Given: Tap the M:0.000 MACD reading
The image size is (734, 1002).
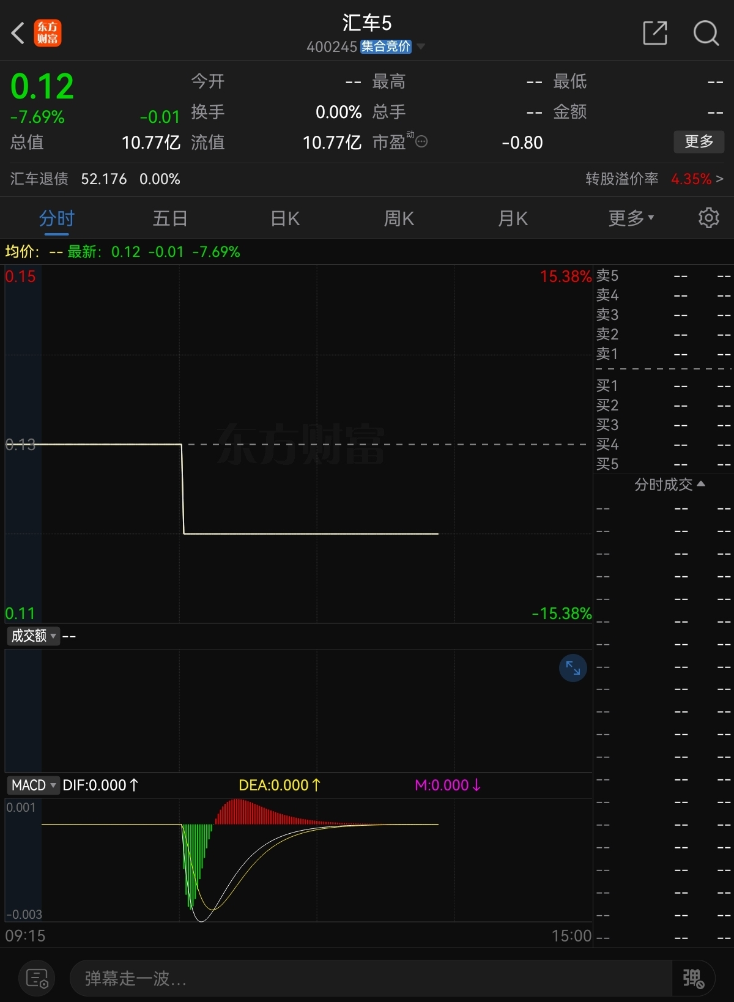Looking at the screenshot, I should point(448,785).
